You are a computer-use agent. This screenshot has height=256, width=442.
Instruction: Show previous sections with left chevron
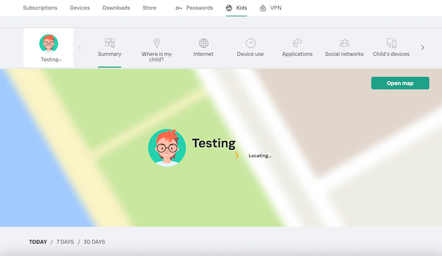click(80, 48)
